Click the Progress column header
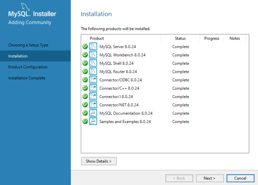The width and height of the screenshot is (258, 185). click(212, 38)
